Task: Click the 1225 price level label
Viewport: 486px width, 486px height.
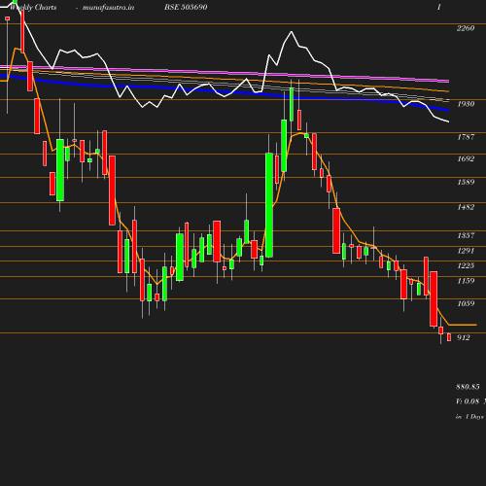Action: click(x=466, y=265)
